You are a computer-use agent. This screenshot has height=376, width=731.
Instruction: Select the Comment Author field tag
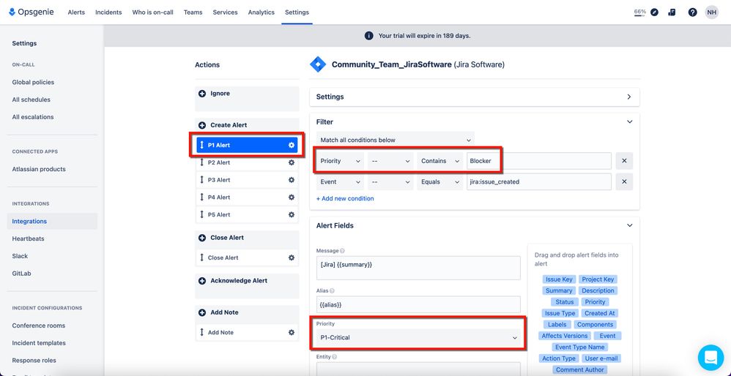[580, 370]
